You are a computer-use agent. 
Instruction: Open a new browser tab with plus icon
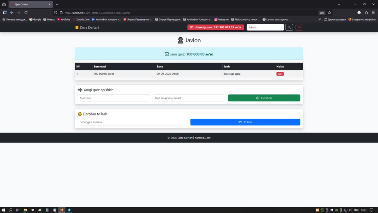[x=57, y=4]
